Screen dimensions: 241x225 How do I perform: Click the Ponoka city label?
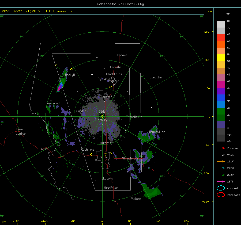pos(122,55)
